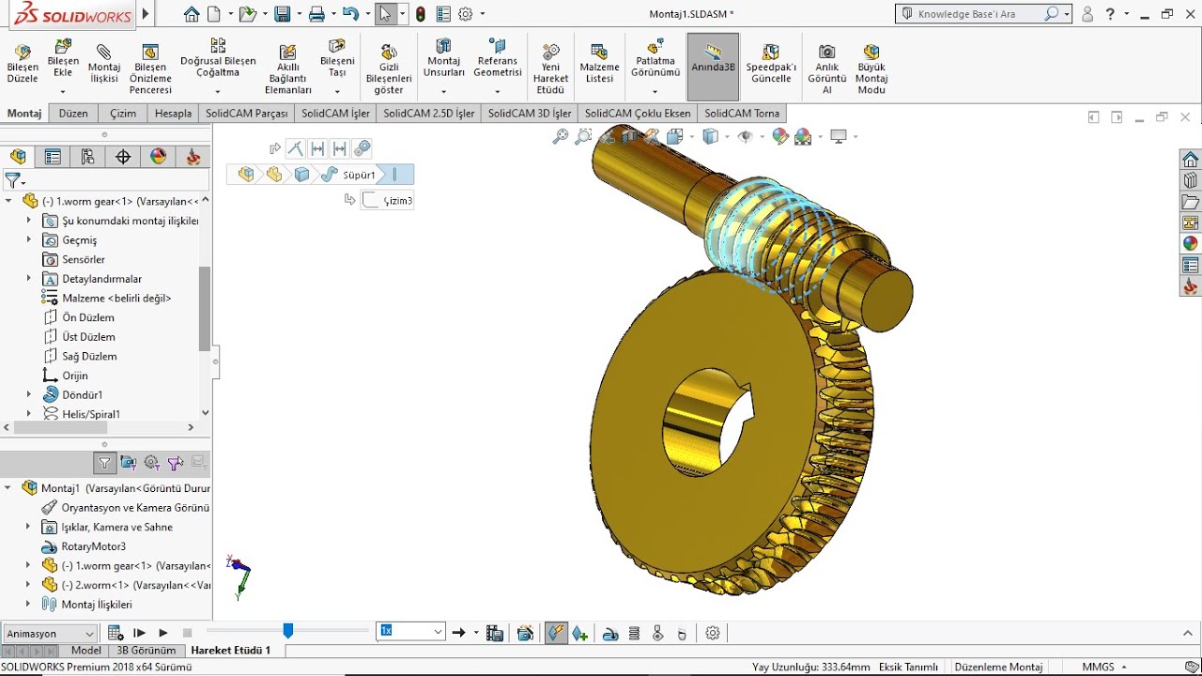
Task: Open Motion Study Properties gear icon
Action: (x=713, y=633)
